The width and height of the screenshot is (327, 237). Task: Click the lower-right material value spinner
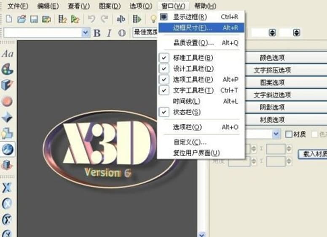coord(289,161)
